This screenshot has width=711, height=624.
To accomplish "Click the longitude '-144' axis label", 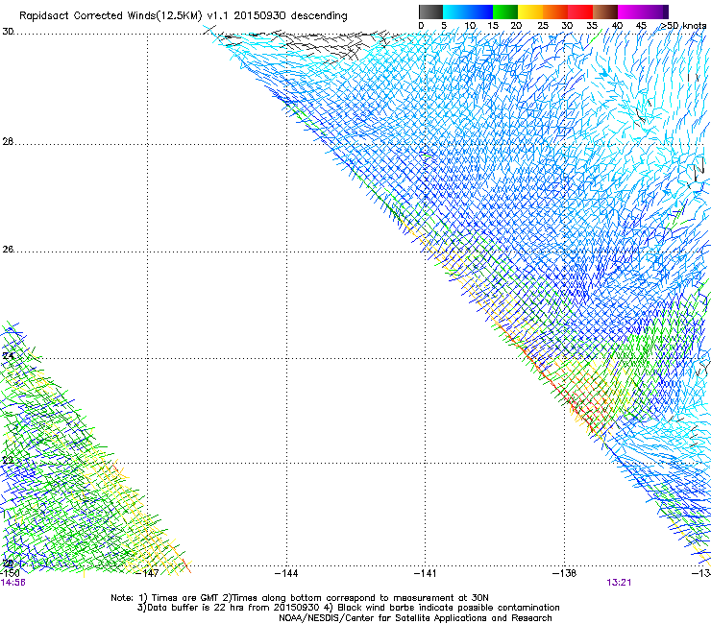I will pos(286,573).
